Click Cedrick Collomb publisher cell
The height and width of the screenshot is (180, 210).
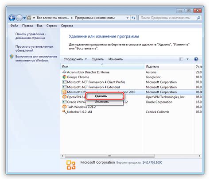click(157, 112)
